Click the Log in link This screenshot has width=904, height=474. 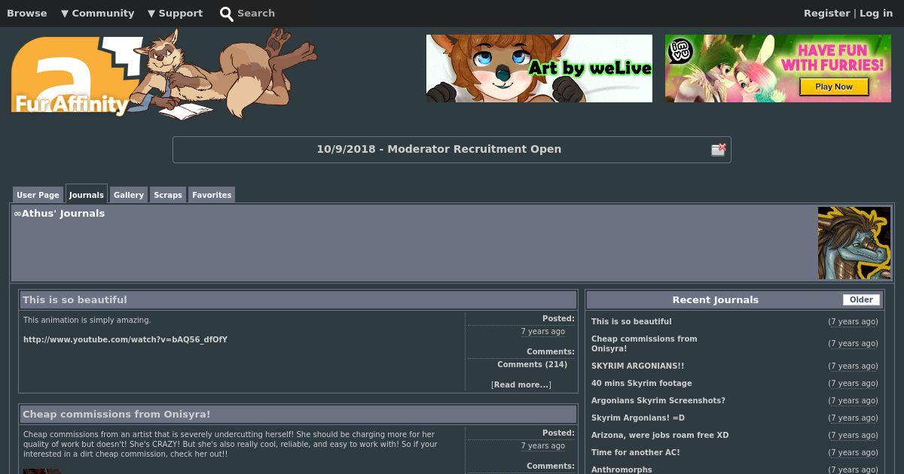click(x=876, y=14)
